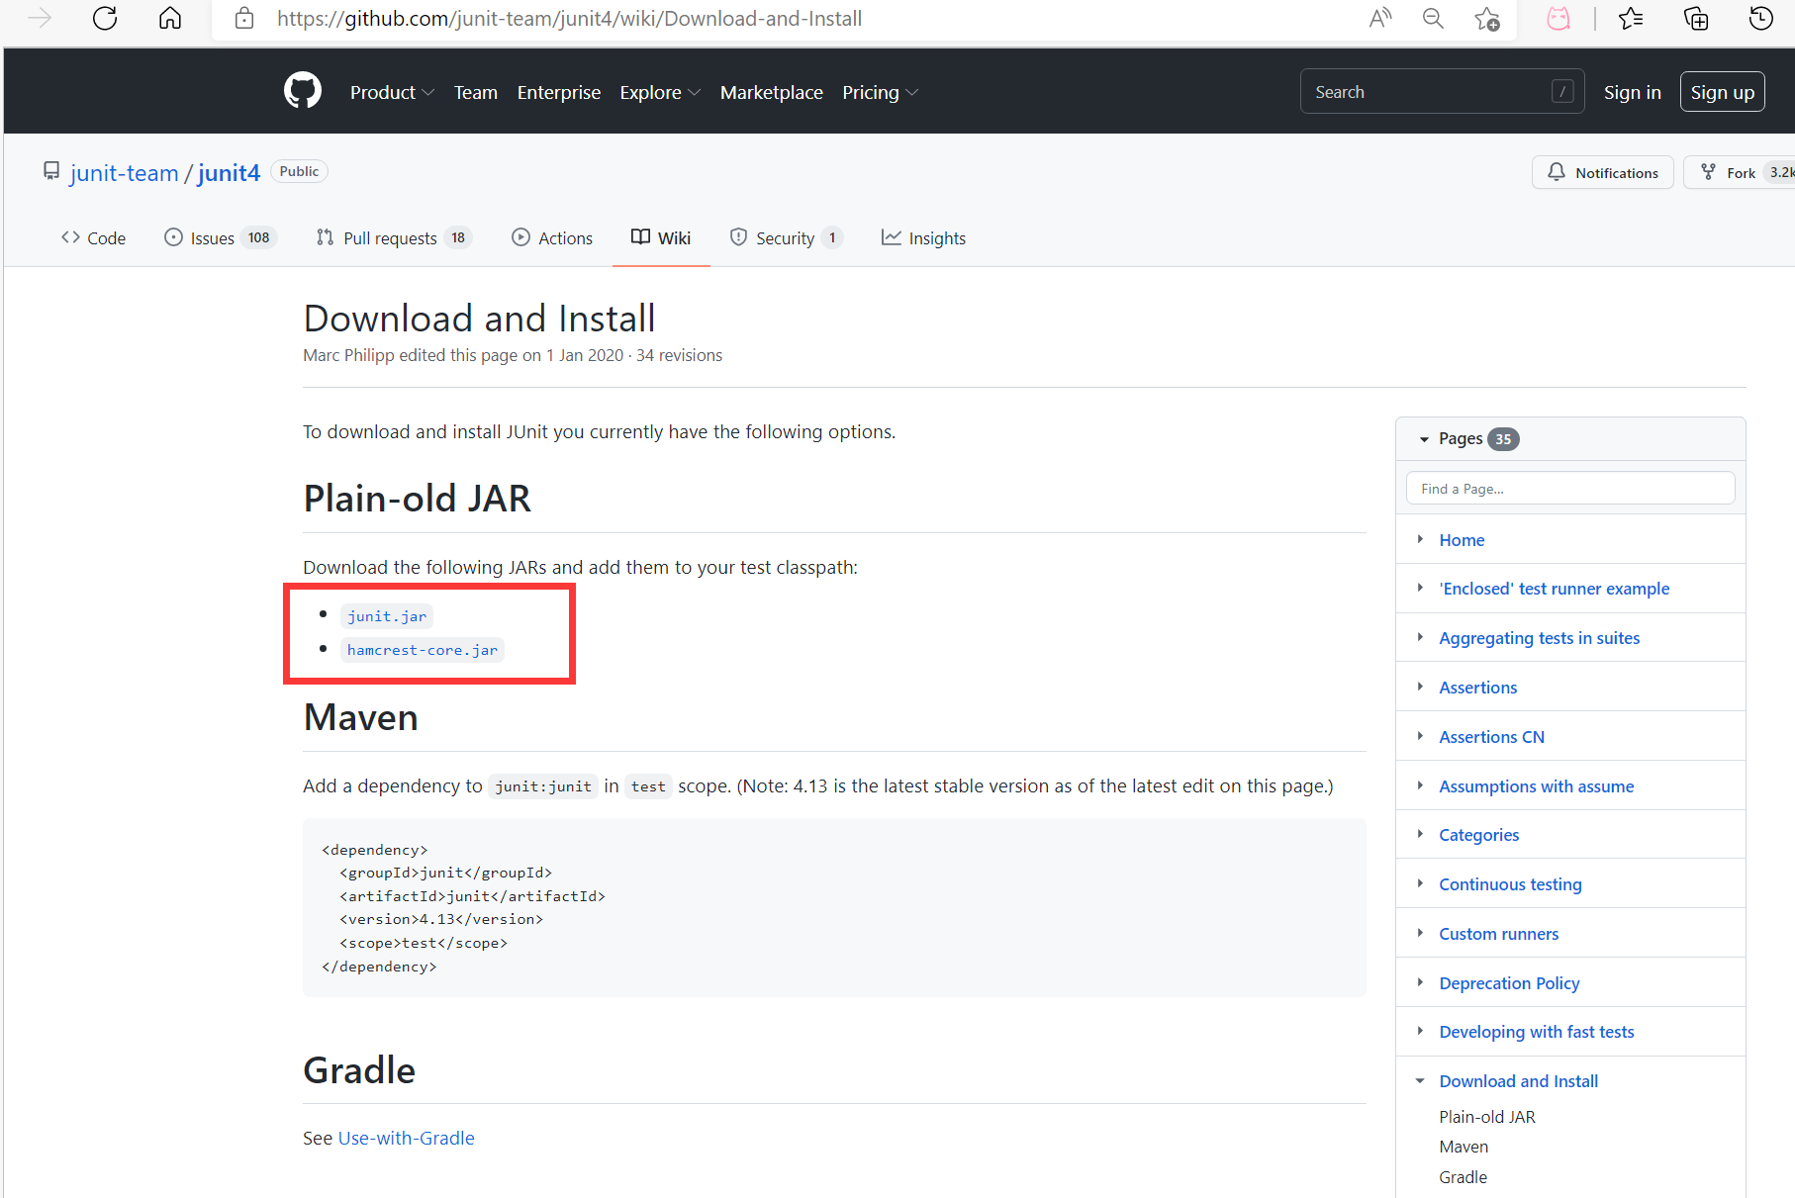Click the site lock icon in address bar
The height and width of the screenshot is (1198, 1795).
244,19
